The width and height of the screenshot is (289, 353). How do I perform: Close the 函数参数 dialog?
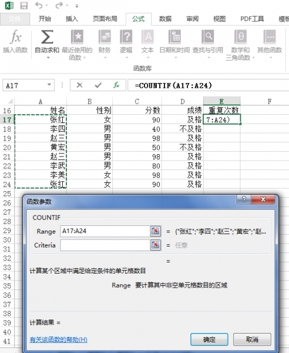(x=263, y=199)
